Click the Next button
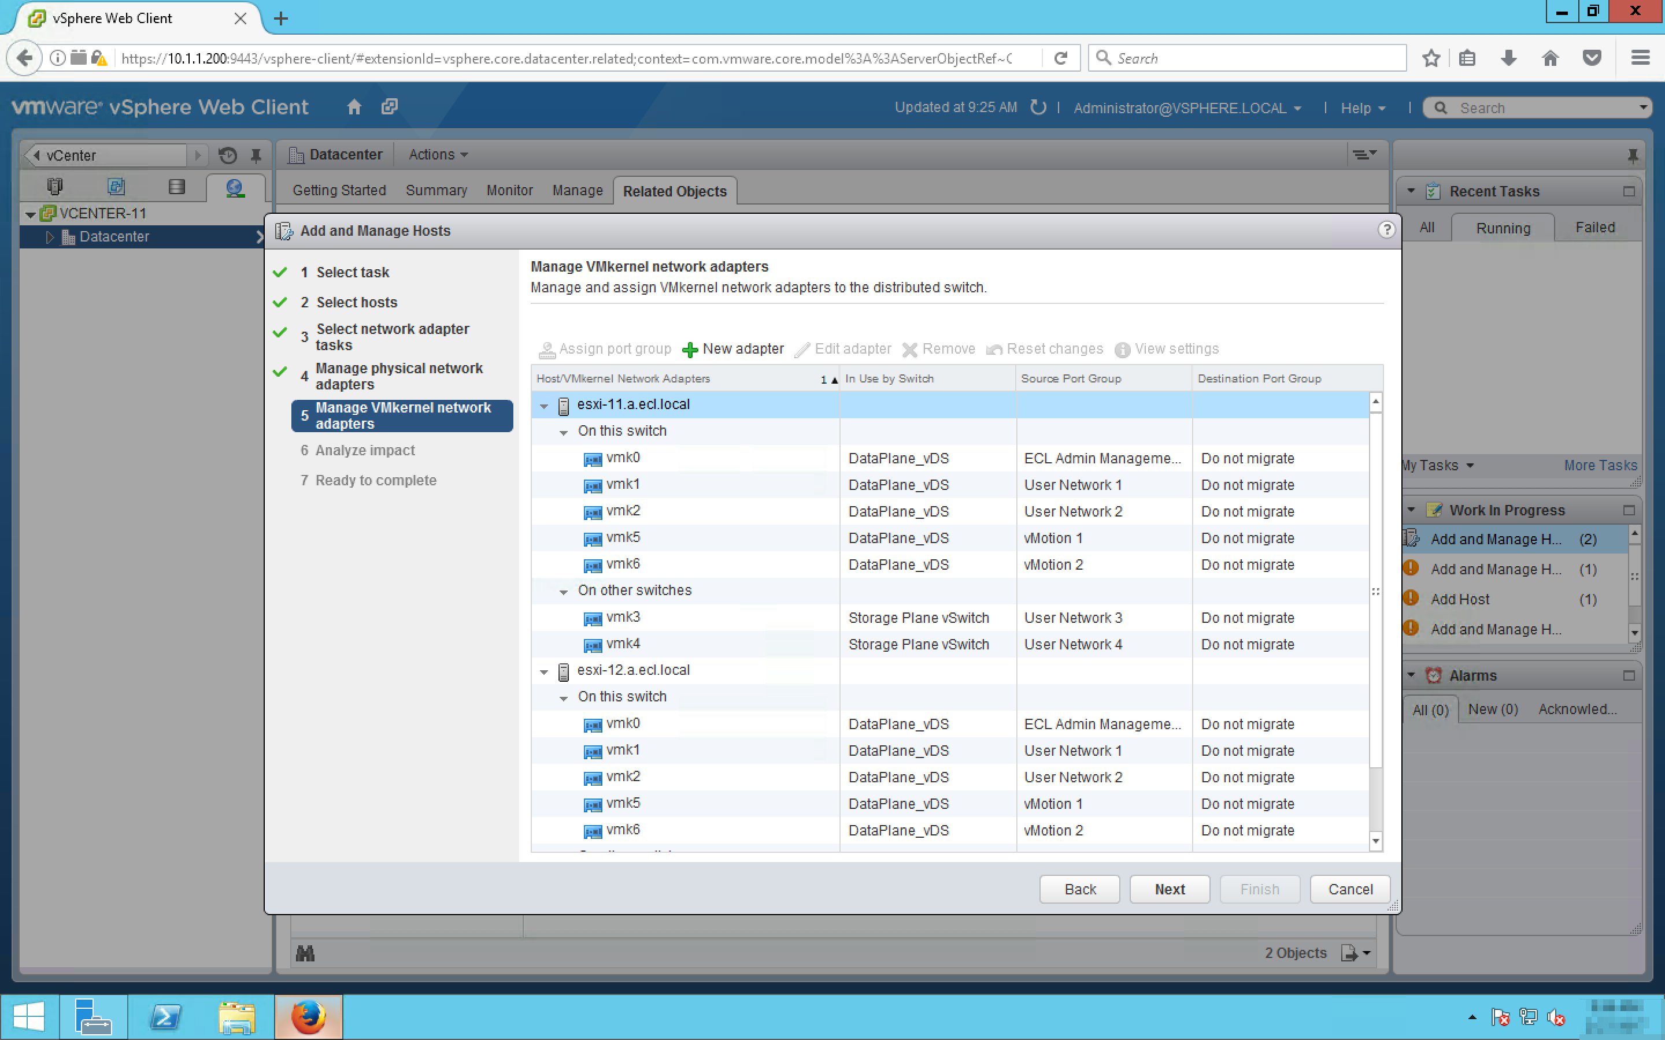 pos(1169,889)
